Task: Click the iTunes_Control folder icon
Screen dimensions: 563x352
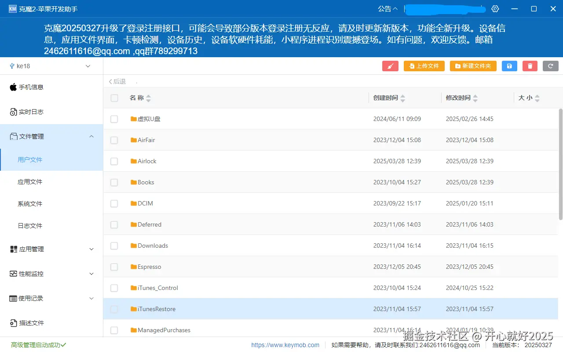Action: (x=134, y=288)
